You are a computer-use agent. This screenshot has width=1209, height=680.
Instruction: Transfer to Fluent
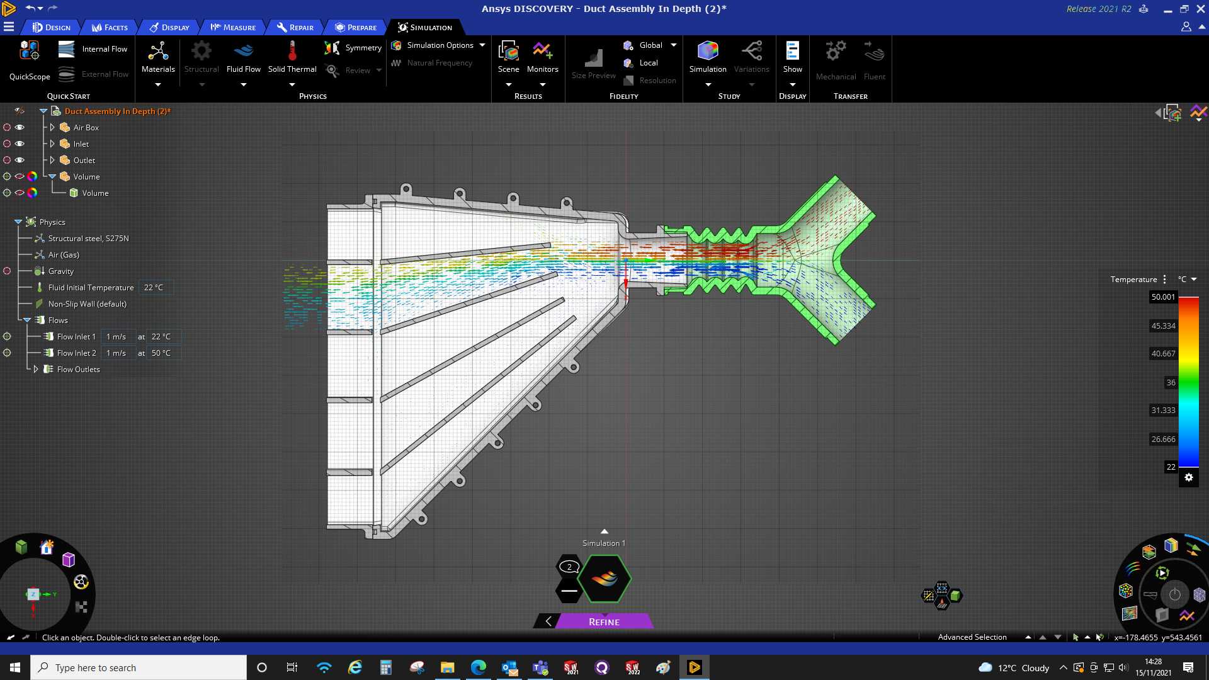[875, 60]
